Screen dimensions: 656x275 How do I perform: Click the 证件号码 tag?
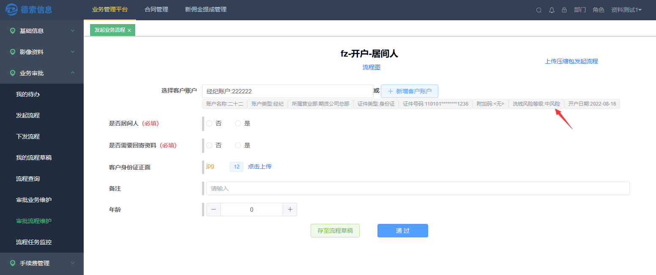coord(435,104)
